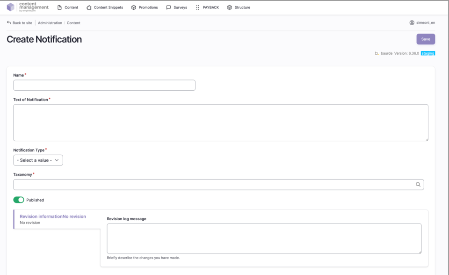
Task: Toggle the Published switch off
Action: click(x=19, y=200)
